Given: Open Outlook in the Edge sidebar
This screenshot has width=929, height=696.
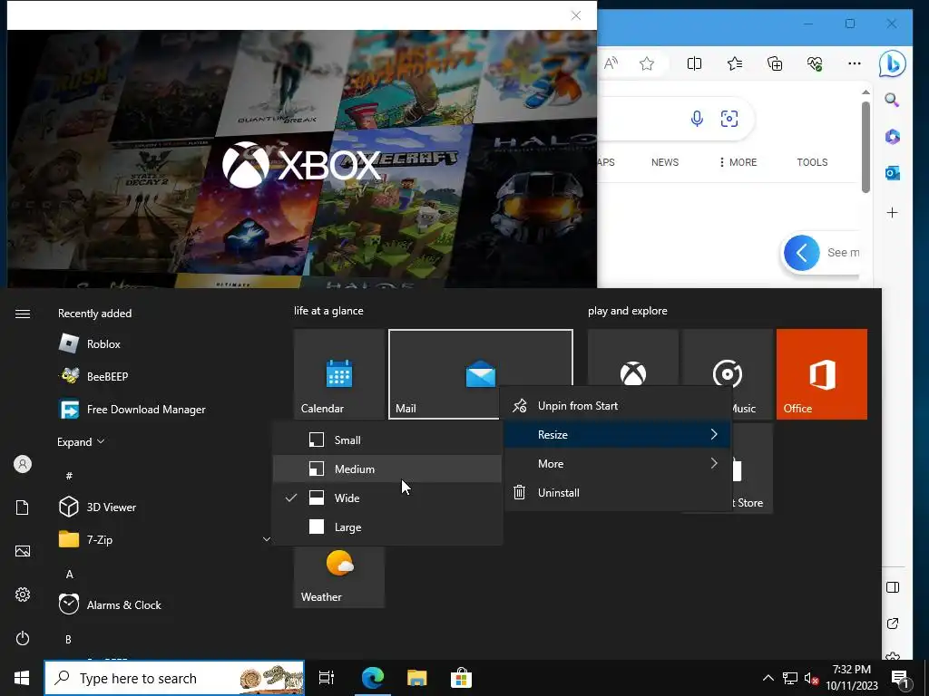Looking at the screenshot, I should [893, 173].
